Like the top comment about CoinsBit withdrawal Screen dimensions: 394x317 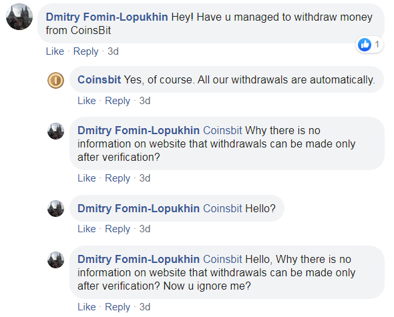tap(55, 51)
